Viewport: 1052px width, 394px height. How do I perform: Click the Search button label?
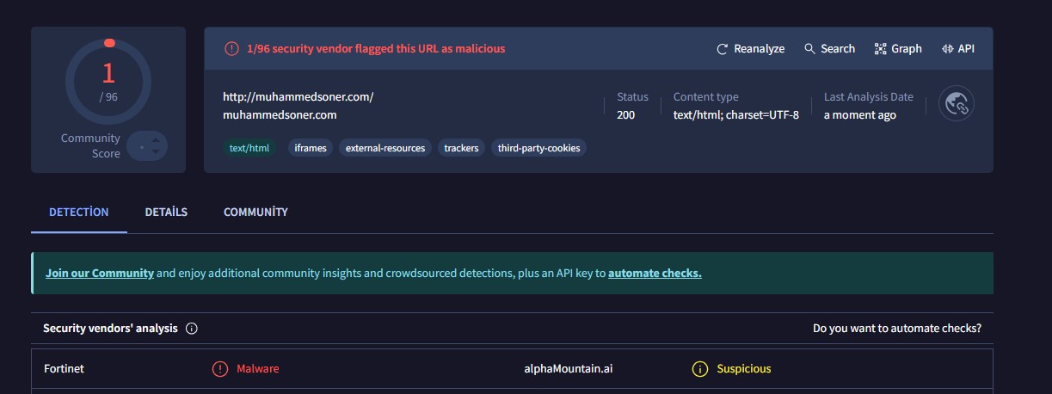tap(838, 49)
